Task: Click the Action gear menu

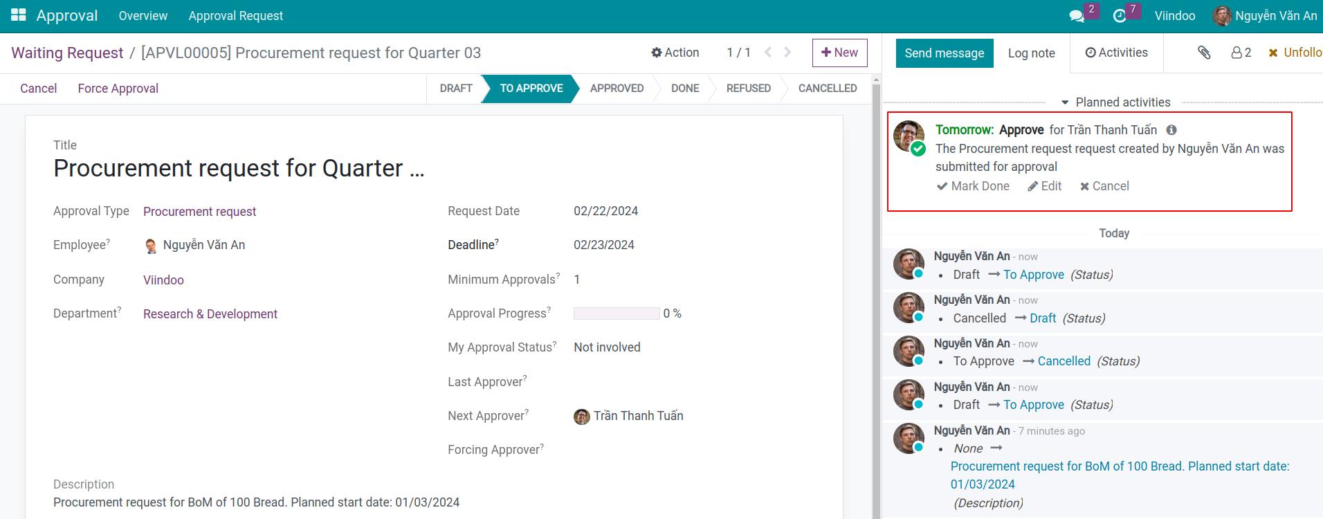Action: [675, 53]
